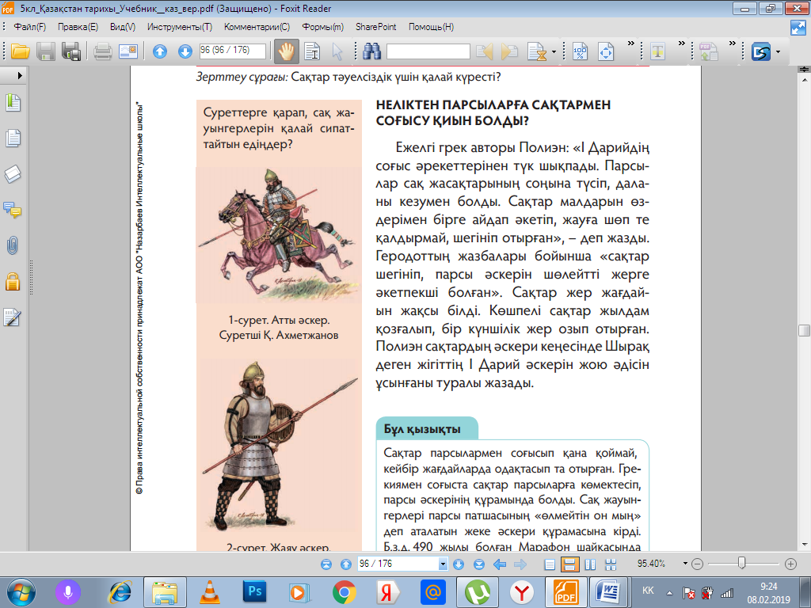
Task: Click the binoculars Find icon
Action: point(372,52)
